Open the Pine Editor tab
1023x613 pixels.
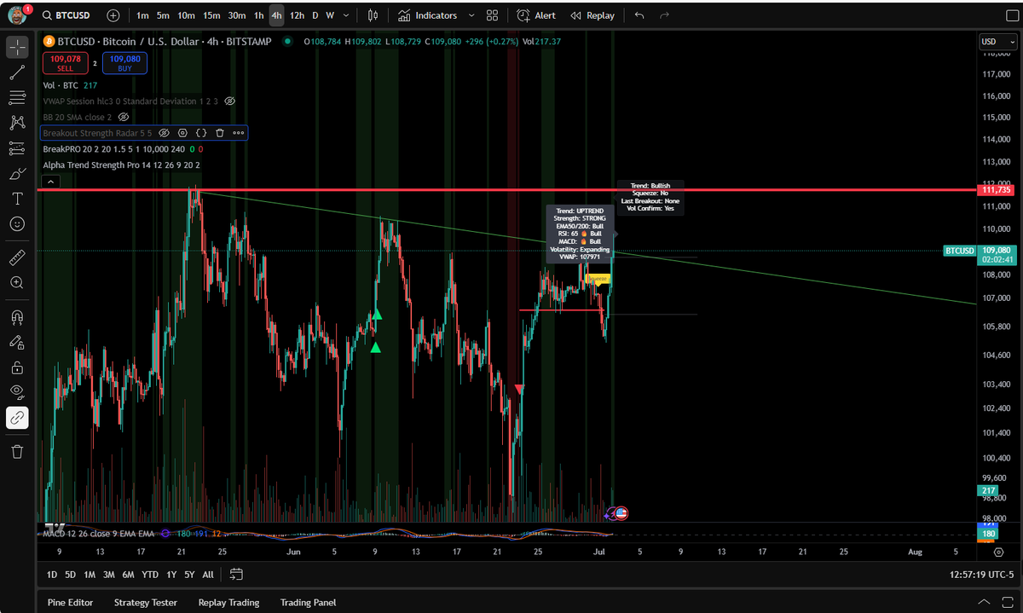tap(69, 602)
